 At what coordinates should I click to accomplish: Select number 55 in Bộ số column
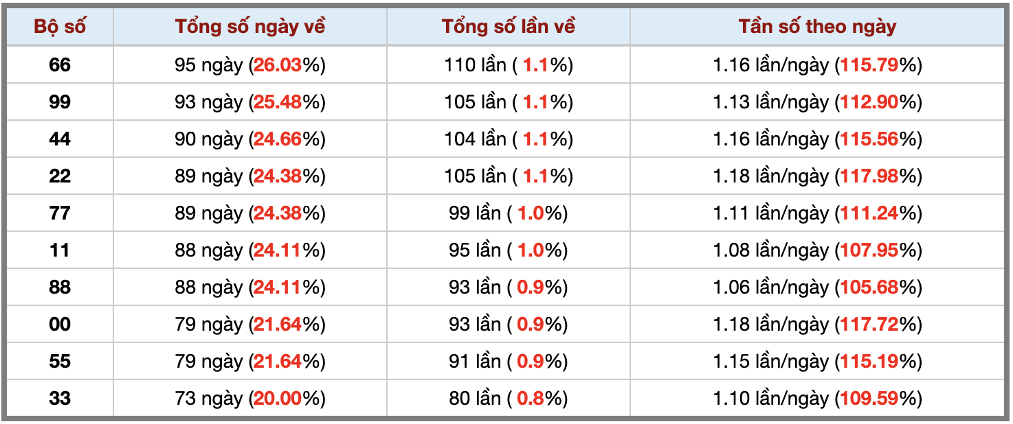pos(60,361)
